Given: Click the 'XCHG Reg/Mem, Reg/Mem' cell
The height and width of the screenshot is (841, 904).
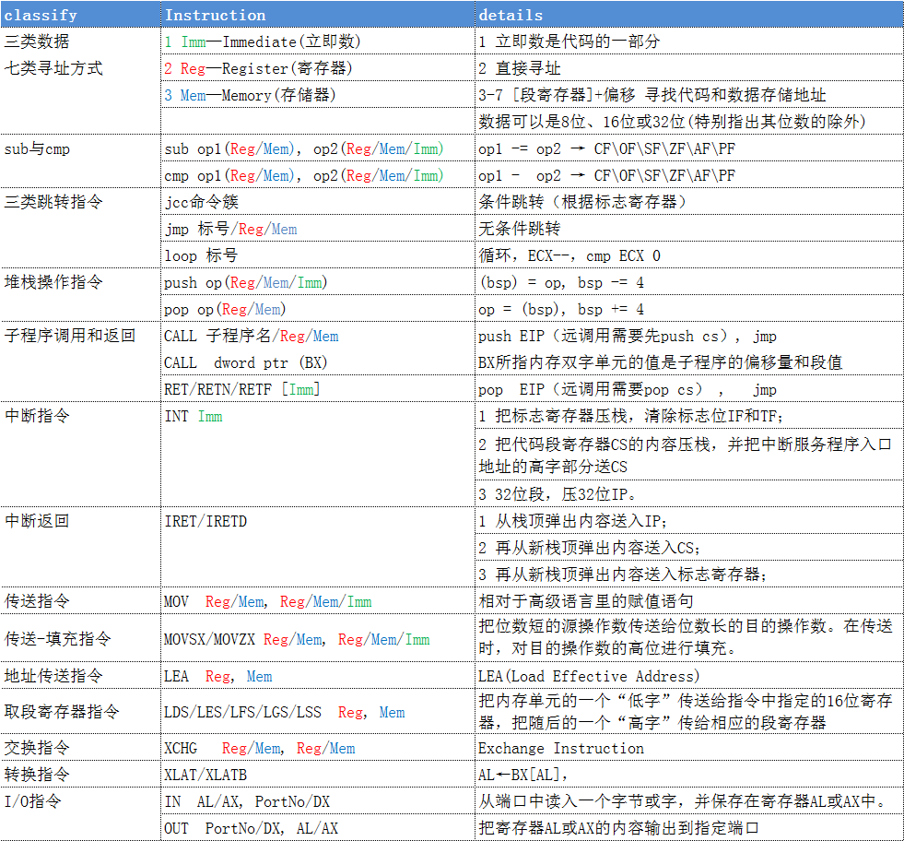Looking at the screenshot, I should (x=318, y=748).
